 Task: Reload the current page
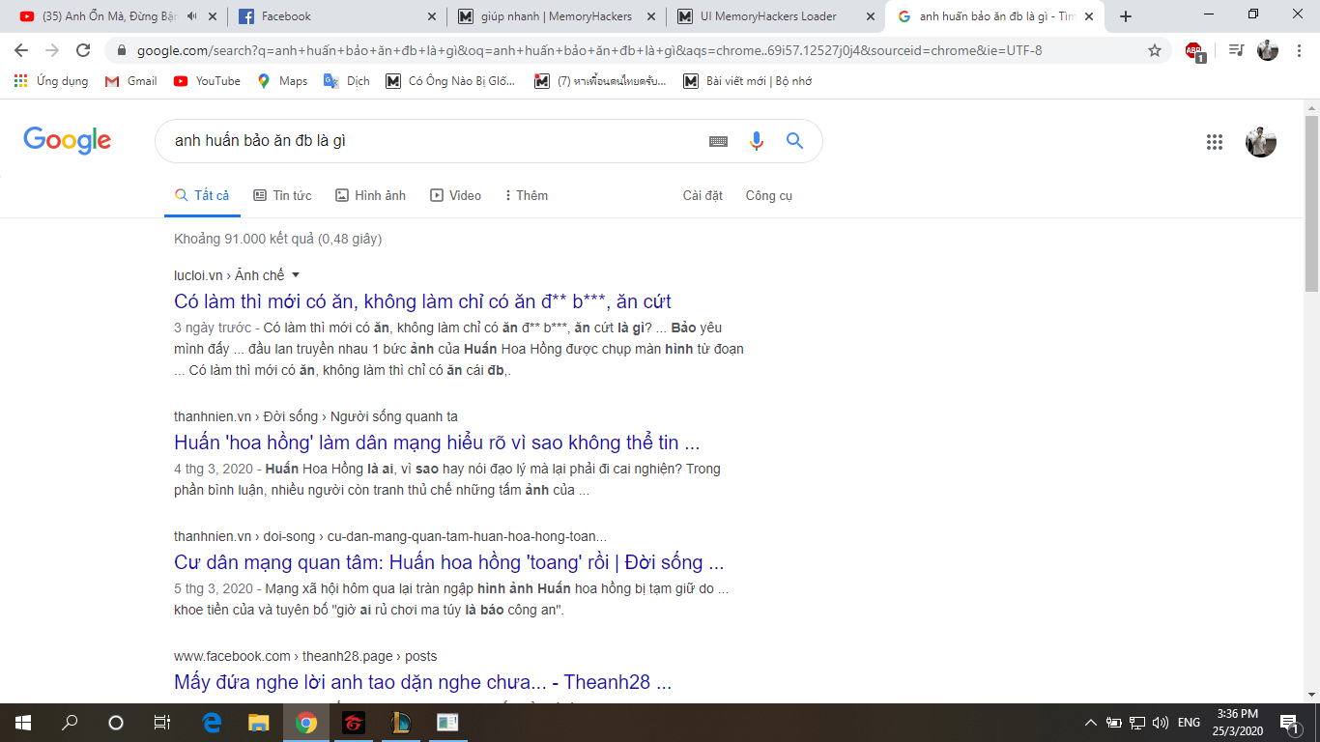(x=83, y=50)
